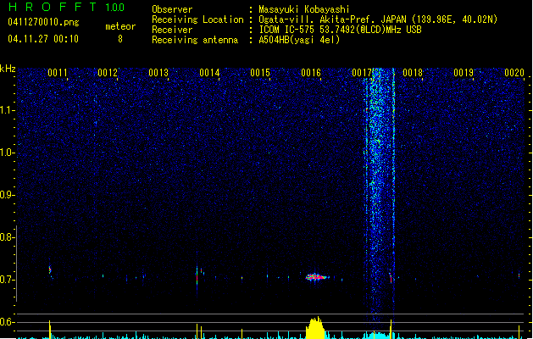The width and height of the screenshot is (533, 339).
Task: Click the 0016 time marker
Action: [x=311, y=73]
